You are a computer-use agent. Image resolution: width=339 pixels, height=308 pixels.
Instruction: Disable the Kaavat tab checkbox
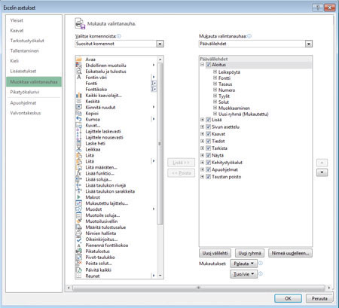[x=208, y=134]
